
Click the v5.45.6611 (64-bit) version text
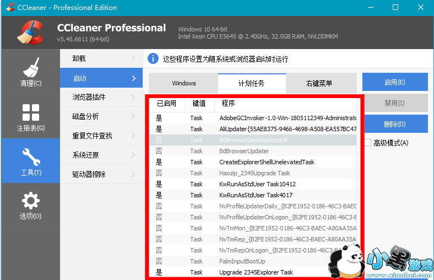[x=83, y=39]
